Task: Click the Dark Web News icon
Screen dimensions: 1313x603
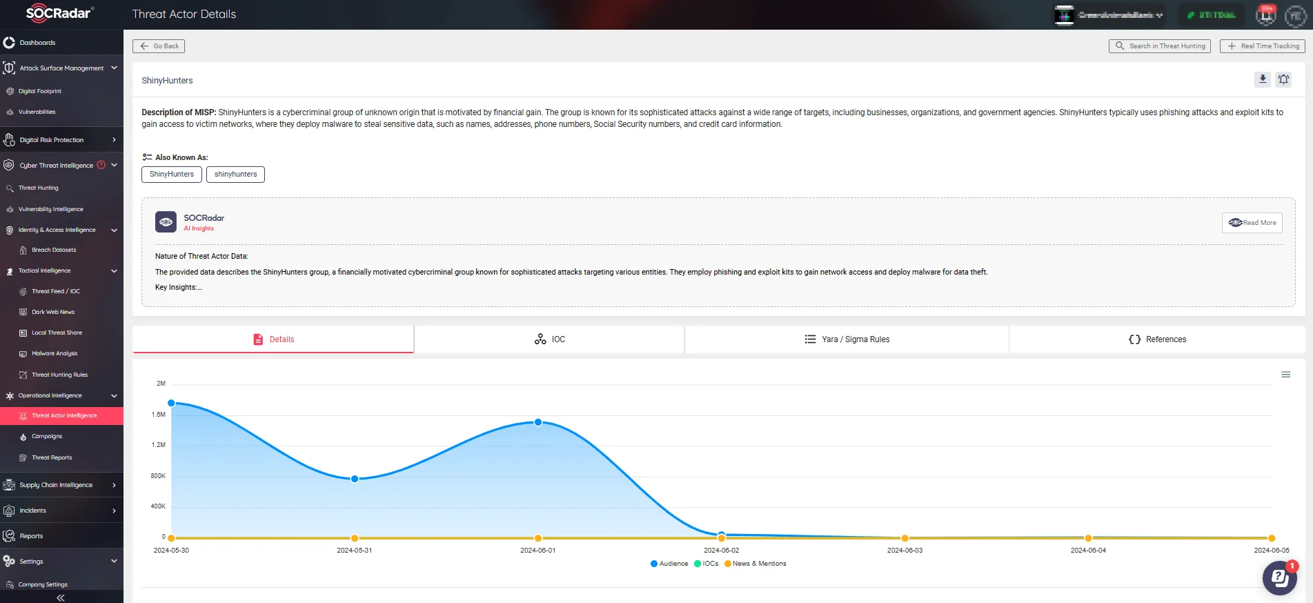Action: pos(23,312)
